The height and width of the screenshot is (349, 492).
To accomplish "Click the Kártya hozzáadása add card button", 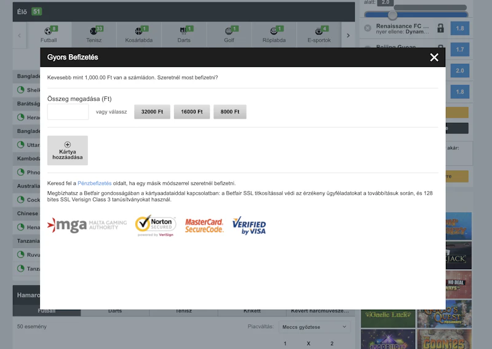I will 68,151.
